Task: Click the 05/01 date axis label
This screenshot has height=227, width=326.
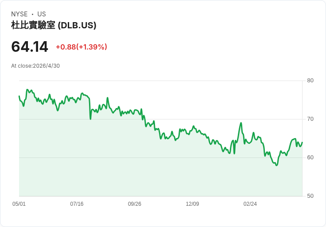Action: 19,204
